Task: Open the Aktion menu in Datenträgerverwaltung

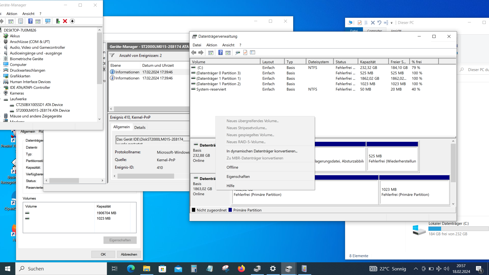Action: tap(212, 45)
